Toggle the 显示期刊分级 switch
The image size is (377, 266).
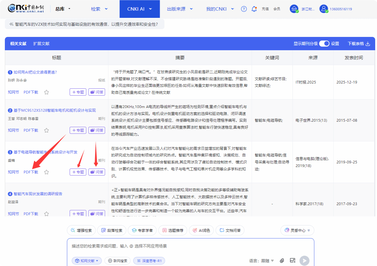324,44
